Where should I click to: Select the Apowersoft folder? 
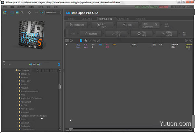(x=26, y=102)
